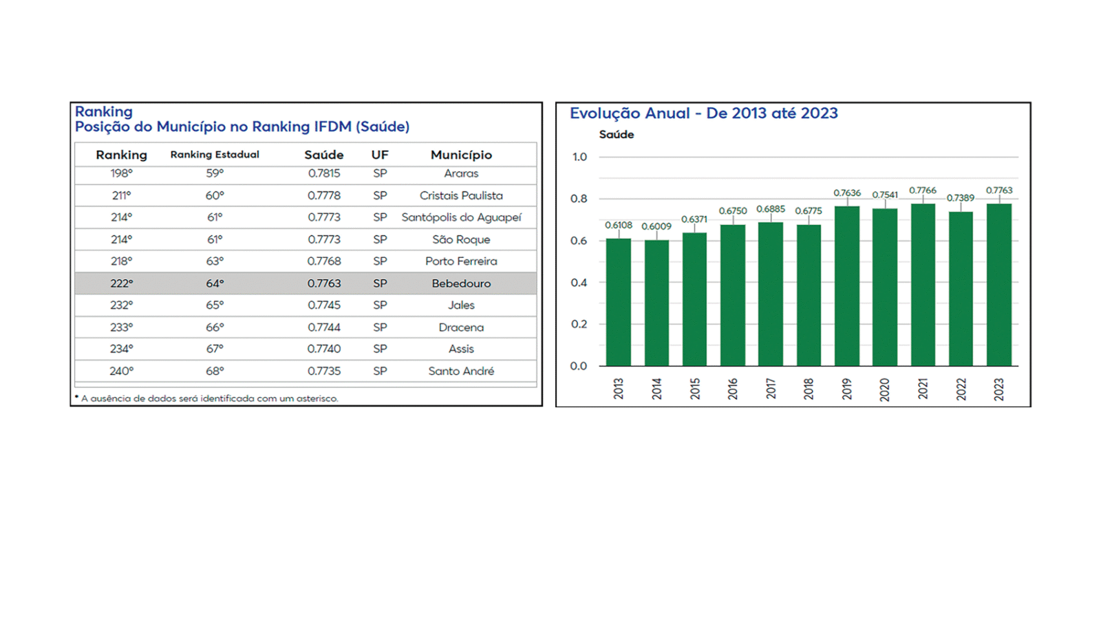Click the Porto Ferreira municipality cell

click(461, 261)
